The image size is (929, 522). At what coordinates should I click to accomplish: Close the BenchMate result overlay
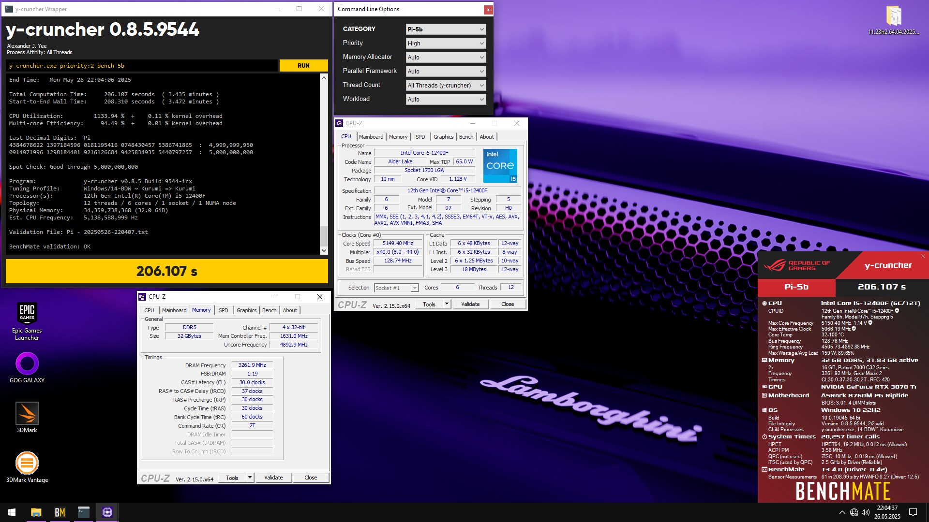pos(923,256)
